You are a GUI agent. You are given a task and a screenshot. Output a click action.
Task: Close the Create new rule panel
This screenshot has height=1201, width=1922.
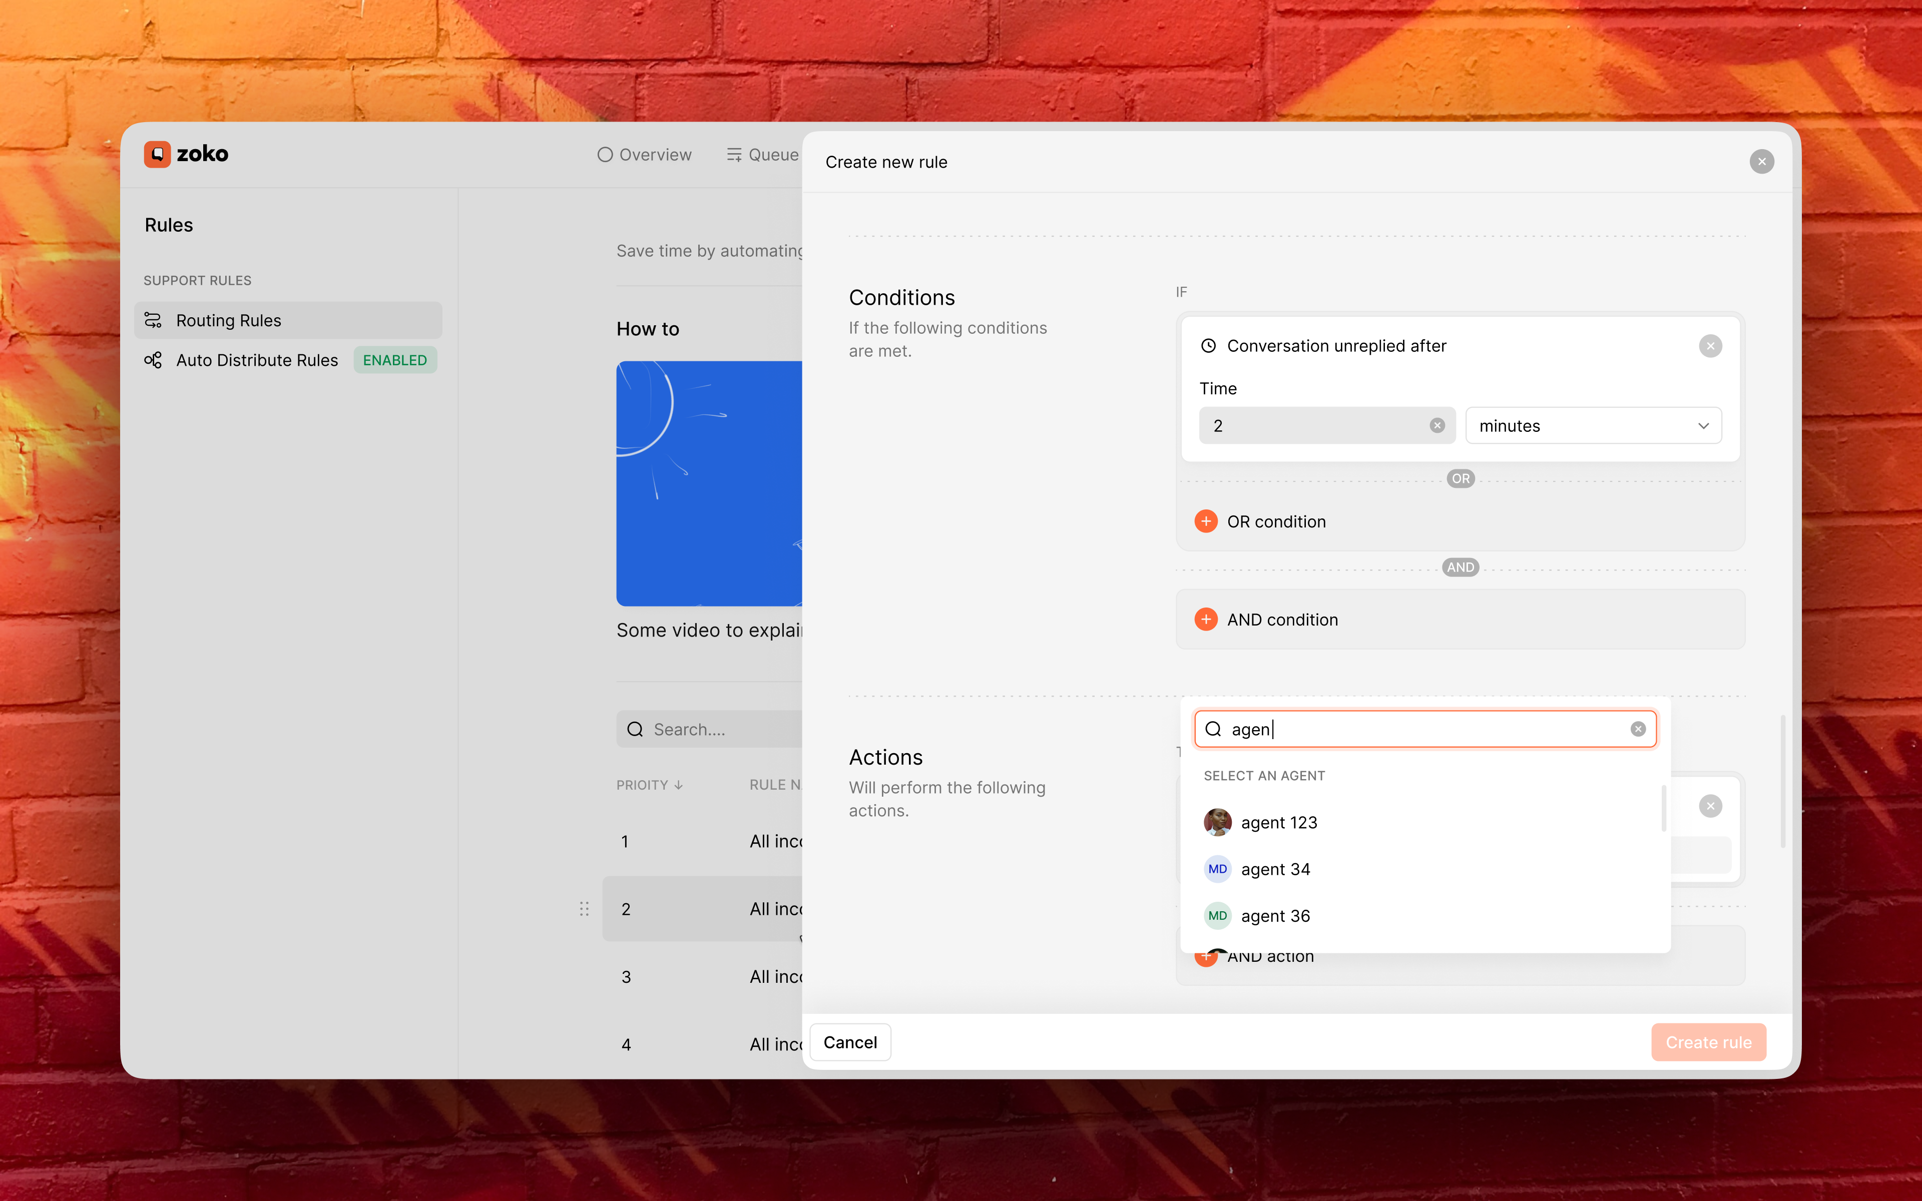pos(1761,161)
